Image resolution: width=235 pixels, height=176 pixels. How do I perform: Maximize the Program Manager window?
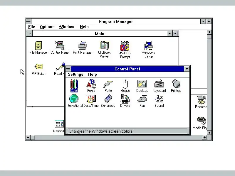(209, 21)
